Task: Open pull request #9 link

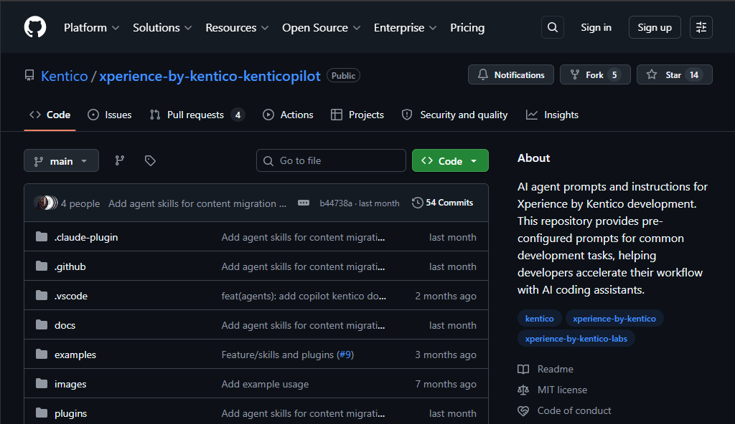Action: (x=345, y=355)
